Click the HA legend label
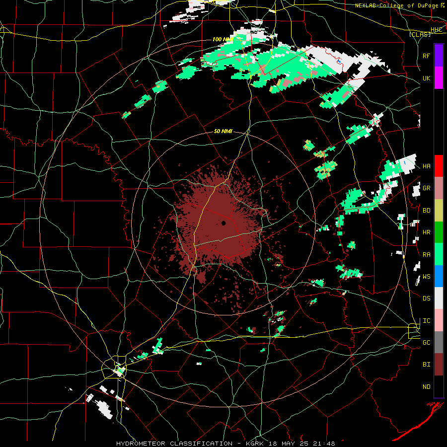This screenshot has height=447, width=447. (427, 166)
